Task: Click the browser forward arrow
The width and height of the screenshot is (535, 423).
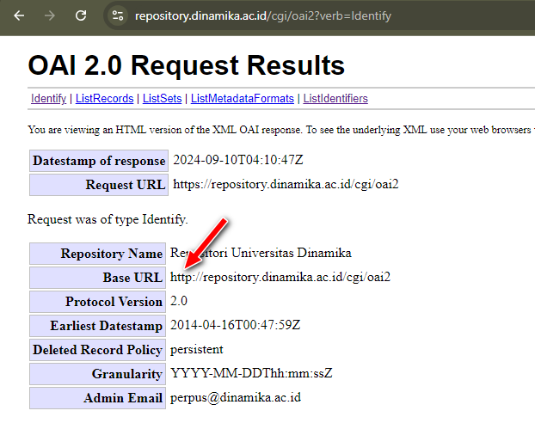Action: (50, 15)
